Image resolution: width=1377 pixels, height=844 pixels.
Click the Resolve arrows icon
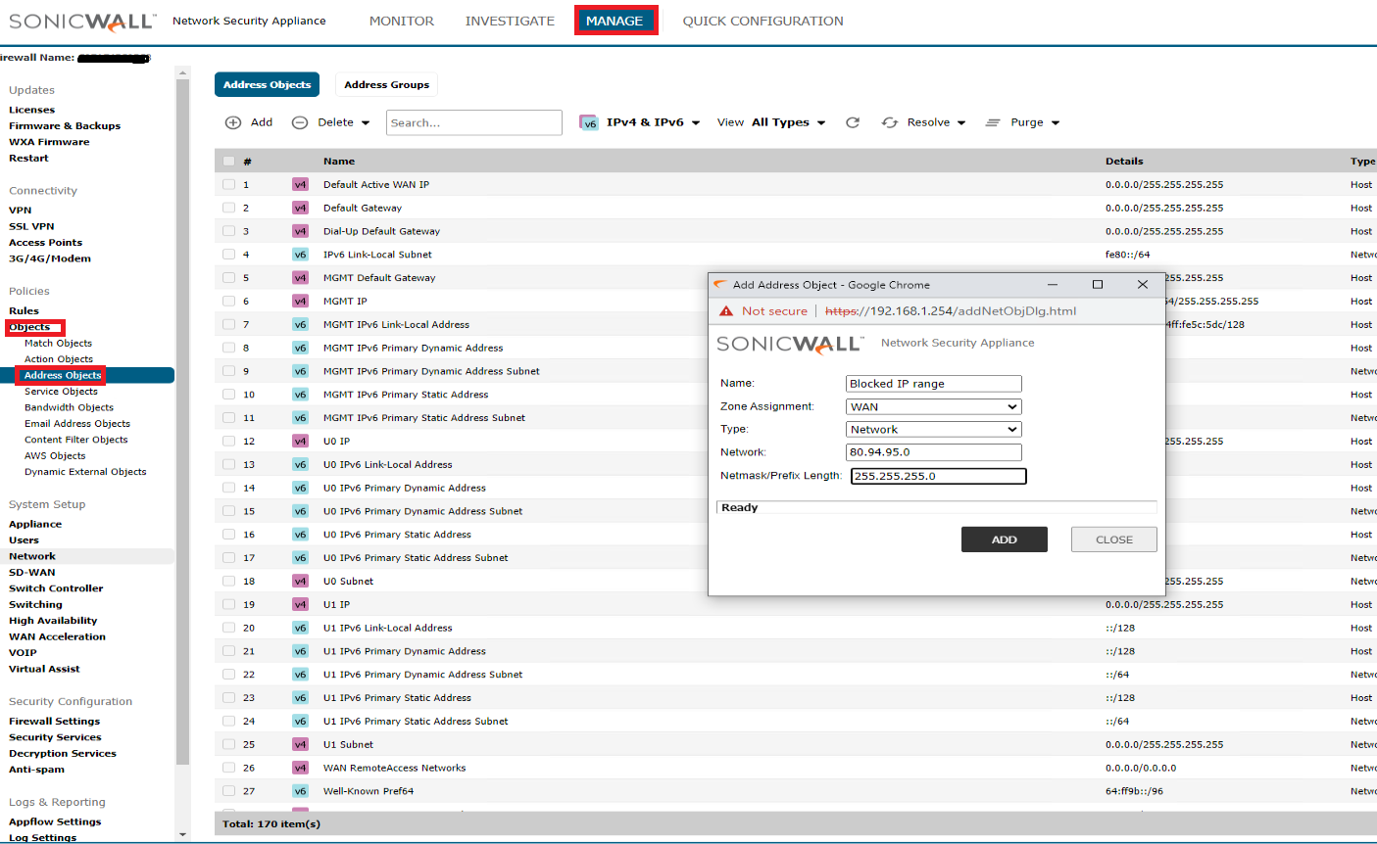coord(890,122)
